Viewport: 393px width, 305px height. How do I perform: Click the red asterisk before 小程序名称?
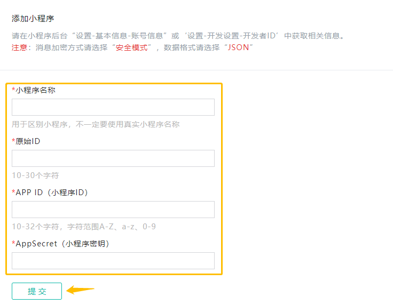point(13,90)
